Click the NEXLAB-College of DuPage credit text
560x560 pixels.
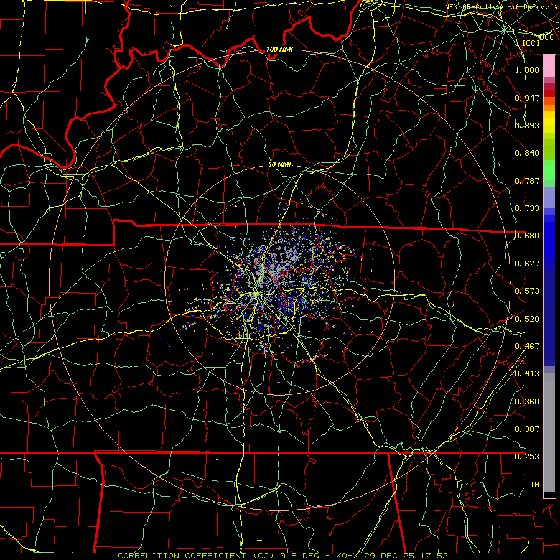point(502,7)
